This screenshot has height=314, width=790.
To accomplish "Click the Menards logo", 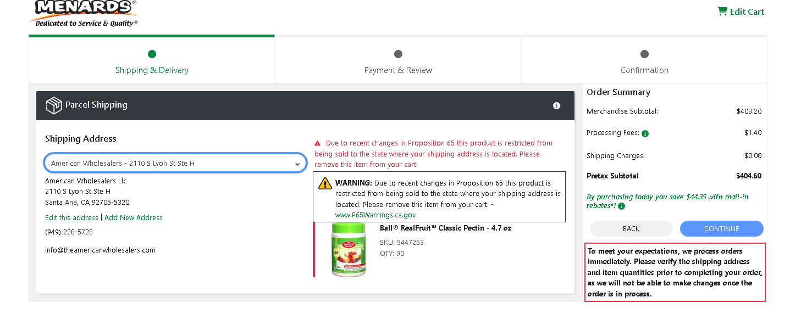I will 84,13.
